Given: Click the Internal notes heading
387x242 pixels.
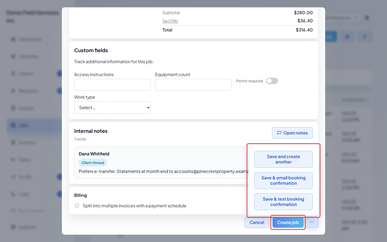Looking at the screenshot, I should click(91, 131).
